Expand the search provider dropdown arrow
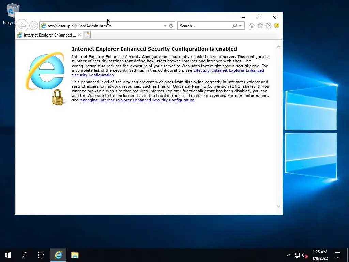 (240, 26)
